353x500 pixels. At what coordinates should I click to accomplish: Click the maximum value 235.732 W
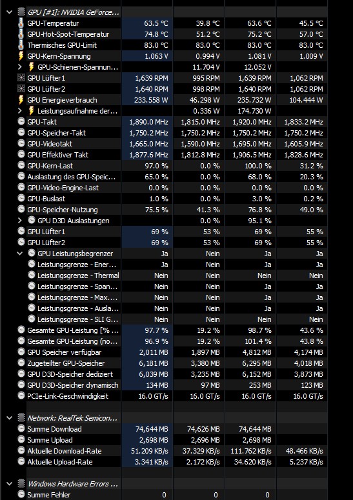pos(254,100)
